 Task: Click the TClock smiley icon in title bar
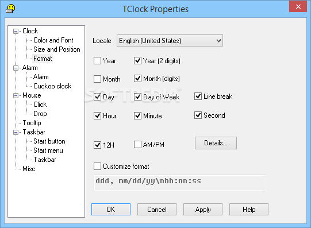coord(10,9)
